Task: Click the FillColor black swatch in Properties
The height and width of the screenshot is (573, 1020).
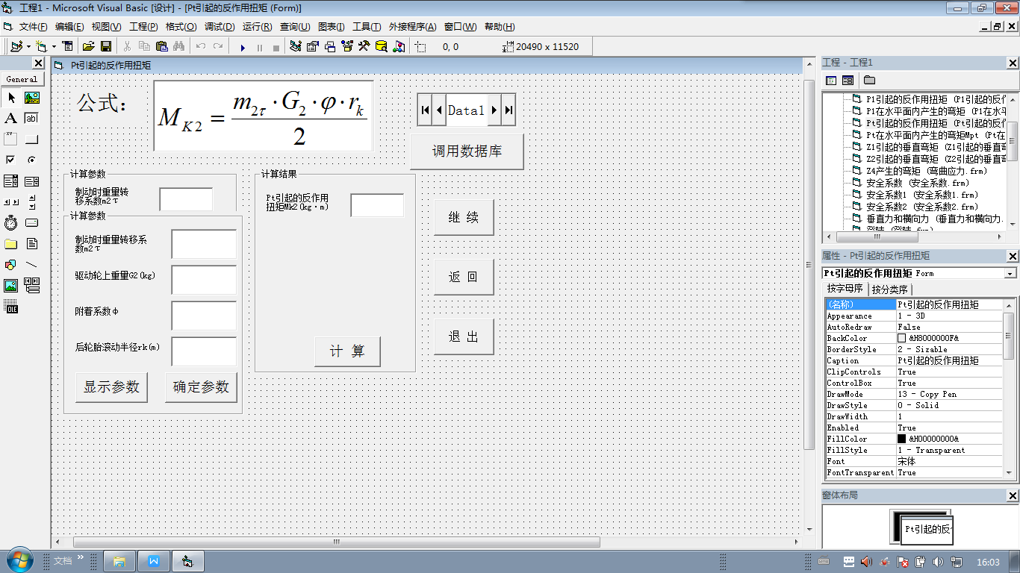Action: (x=901, y=439)
